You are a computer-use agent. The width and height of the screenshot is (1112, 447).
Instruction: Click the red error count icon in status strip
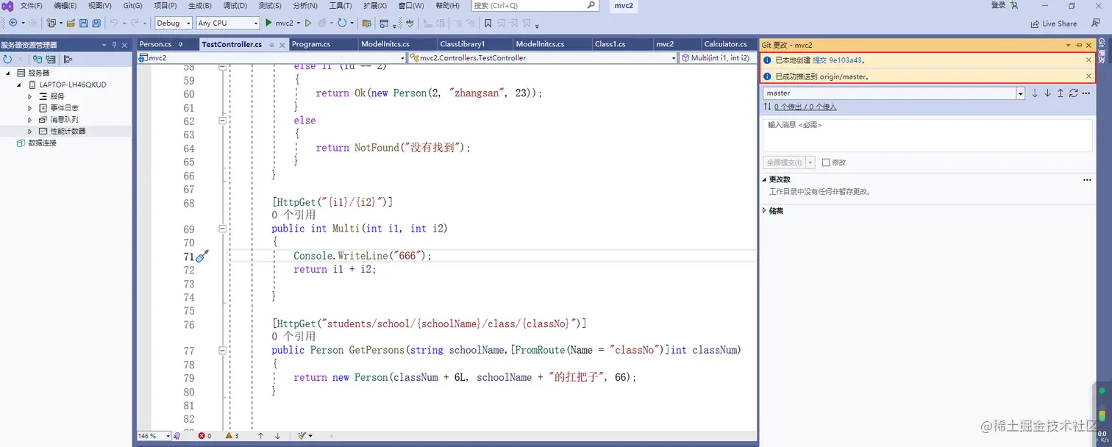[x=202, y=436]
